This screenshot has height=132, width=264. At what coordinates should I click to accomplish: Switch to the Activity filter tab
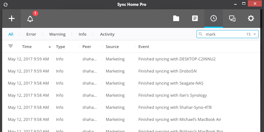click(107, 34)
